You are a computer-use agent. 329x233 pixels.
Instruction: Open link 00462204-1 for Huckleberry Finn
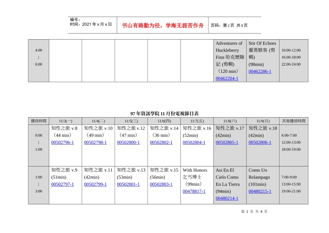point(227,79)
